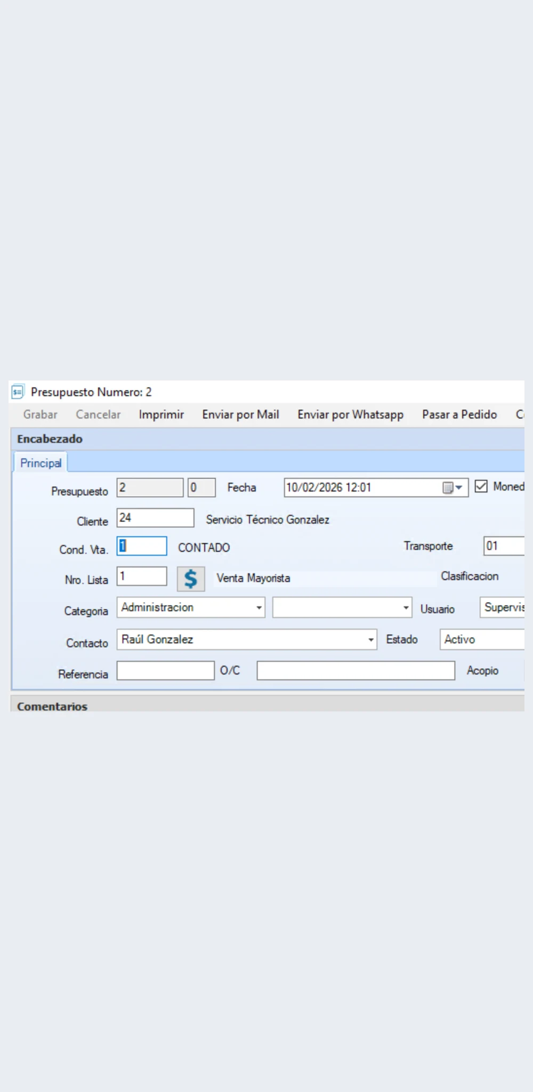
Task: Open the Fecha date dropdown arrow
Action: [459, 487]
